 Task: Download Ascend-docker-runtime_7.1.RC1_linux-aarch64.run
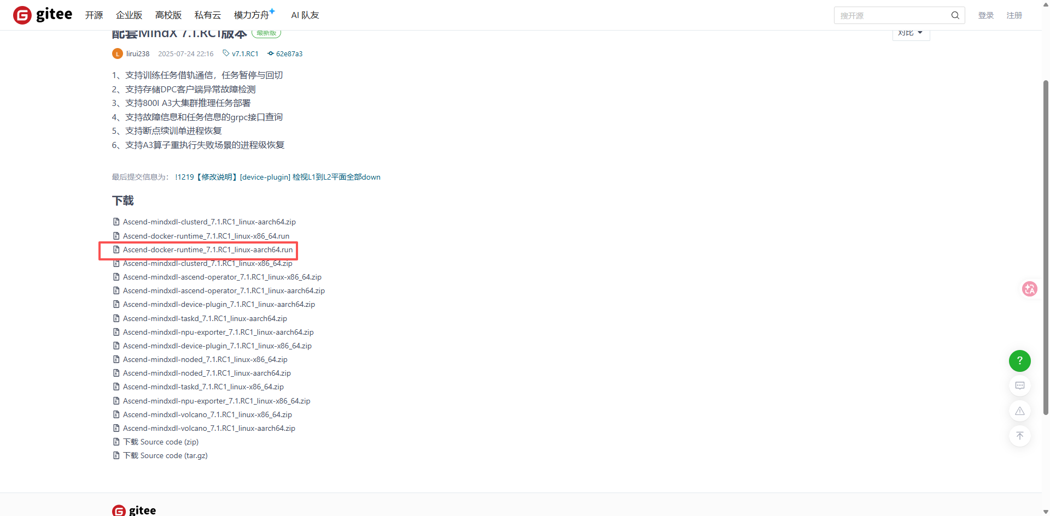click(208, 250)
